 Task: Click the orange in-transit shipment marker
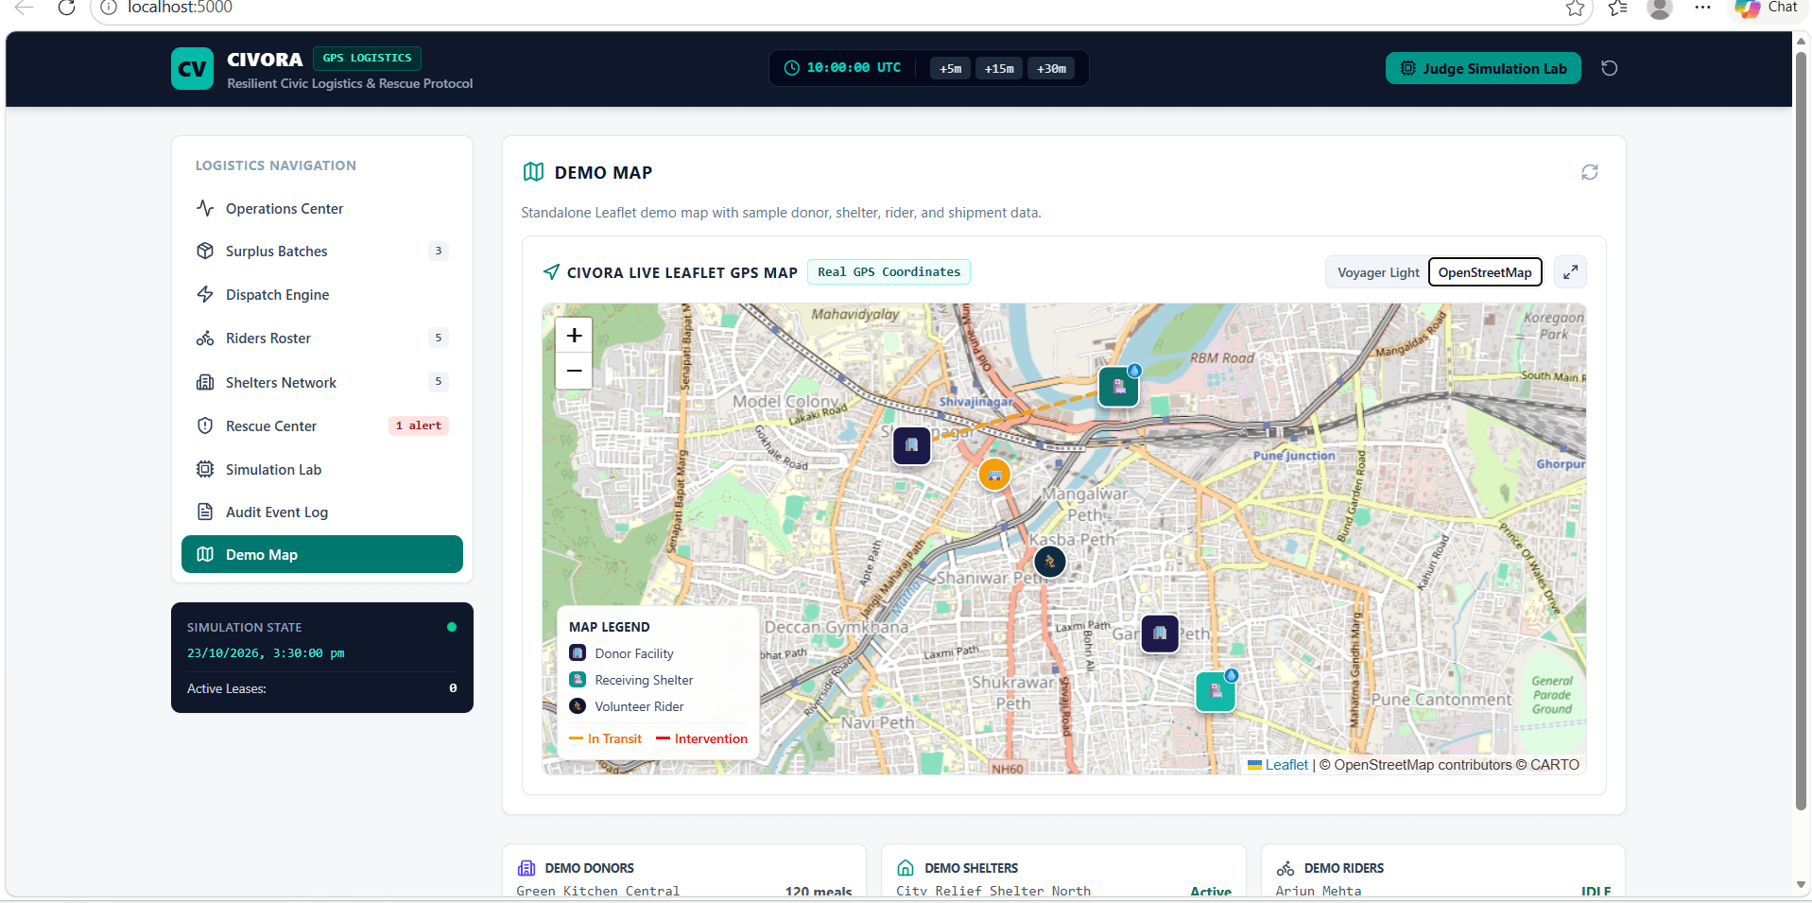[x=994, y=475]
